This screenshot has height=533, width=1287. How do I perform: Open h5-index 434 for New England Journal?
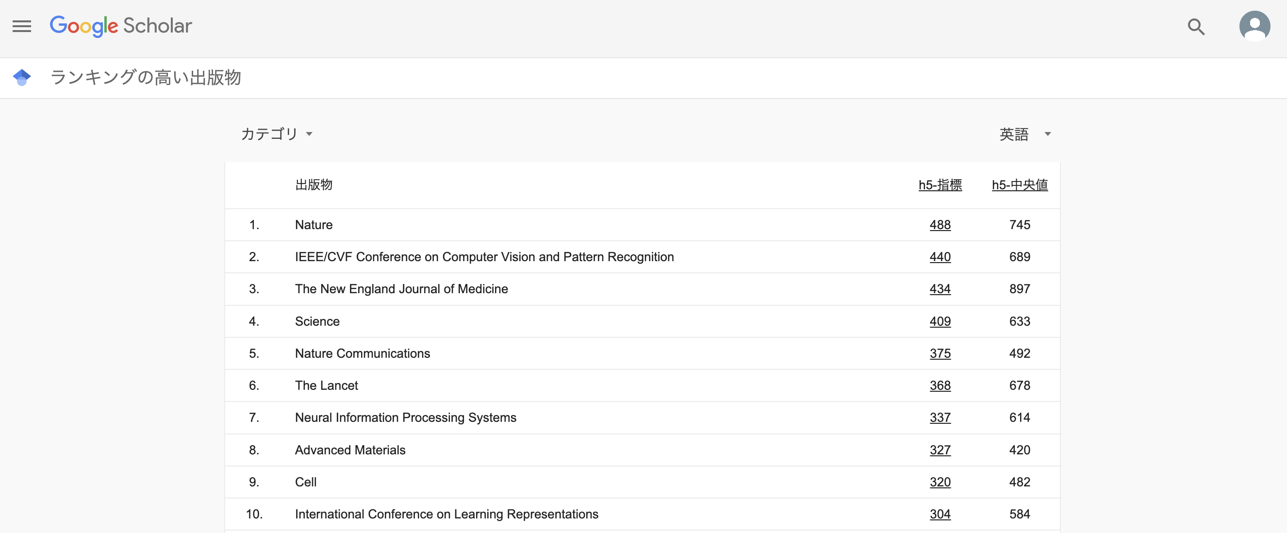coord(940,289)
